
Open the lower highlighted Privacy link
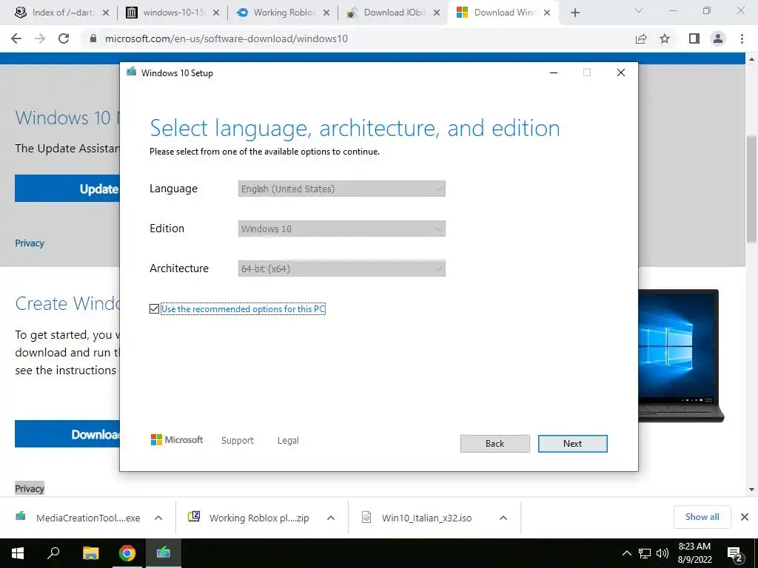click(30, 488)
